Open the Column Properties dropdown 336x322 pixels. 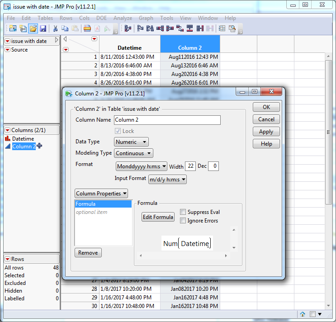[101, 194]
